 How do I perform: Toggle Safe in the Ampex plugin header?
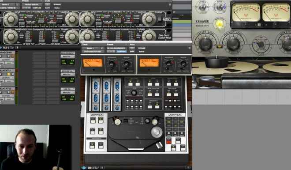click(x=132, y=52)
